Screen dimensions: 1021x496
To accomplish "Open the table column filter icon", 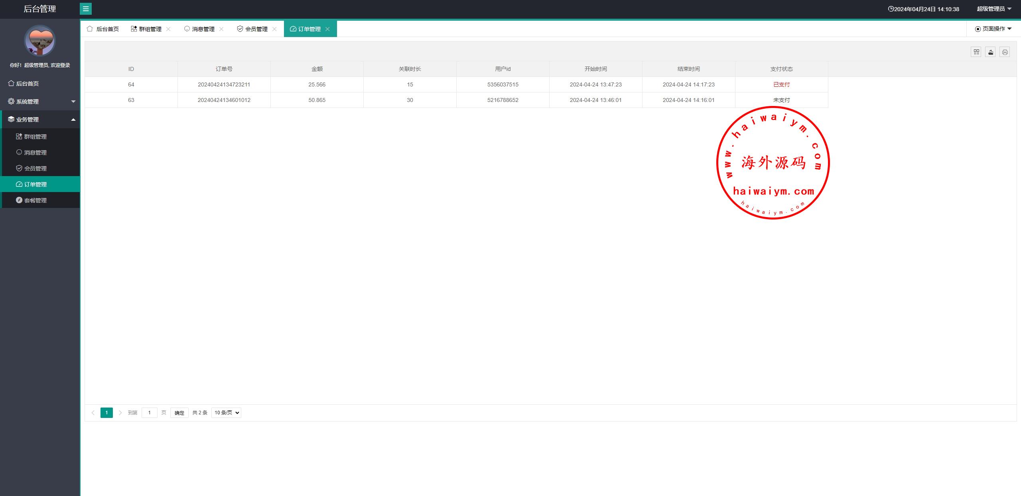I will tap(976, 52).
